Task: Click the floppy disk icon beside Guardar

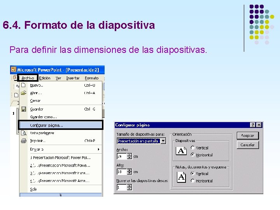Action: pos(24,109)
